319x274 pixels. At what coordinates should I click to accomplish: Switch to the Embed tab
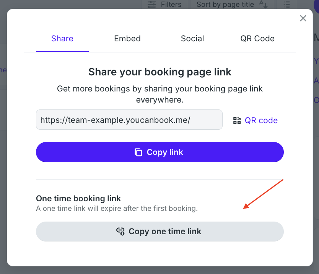click(127, 39)
